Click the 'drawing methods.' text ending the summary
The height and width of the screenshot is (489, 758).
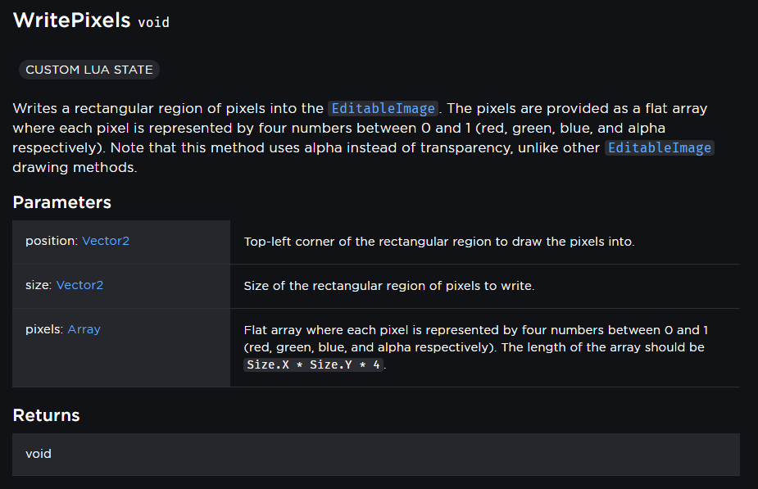[72, 167]
